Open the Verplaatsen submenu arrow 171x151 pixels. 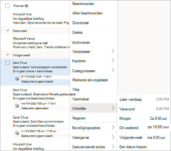(113, 51)
